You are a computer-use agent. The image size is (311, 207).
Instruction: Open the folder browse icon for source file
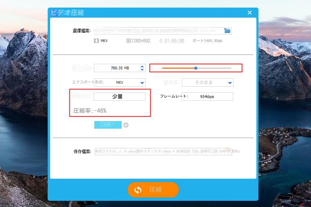tap(227, 31)
